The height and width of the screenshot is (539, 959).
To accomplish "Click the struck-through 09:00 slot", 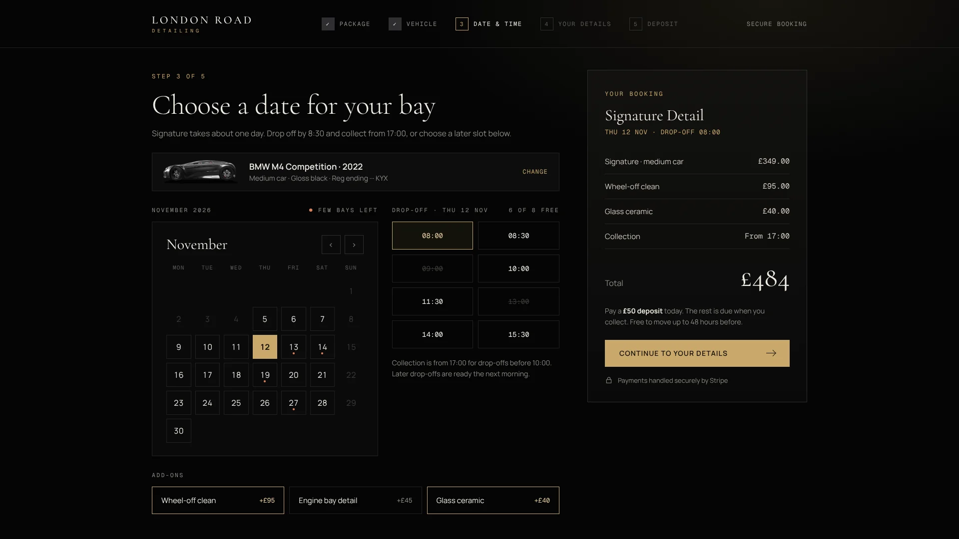I will (x=433, y=269).
